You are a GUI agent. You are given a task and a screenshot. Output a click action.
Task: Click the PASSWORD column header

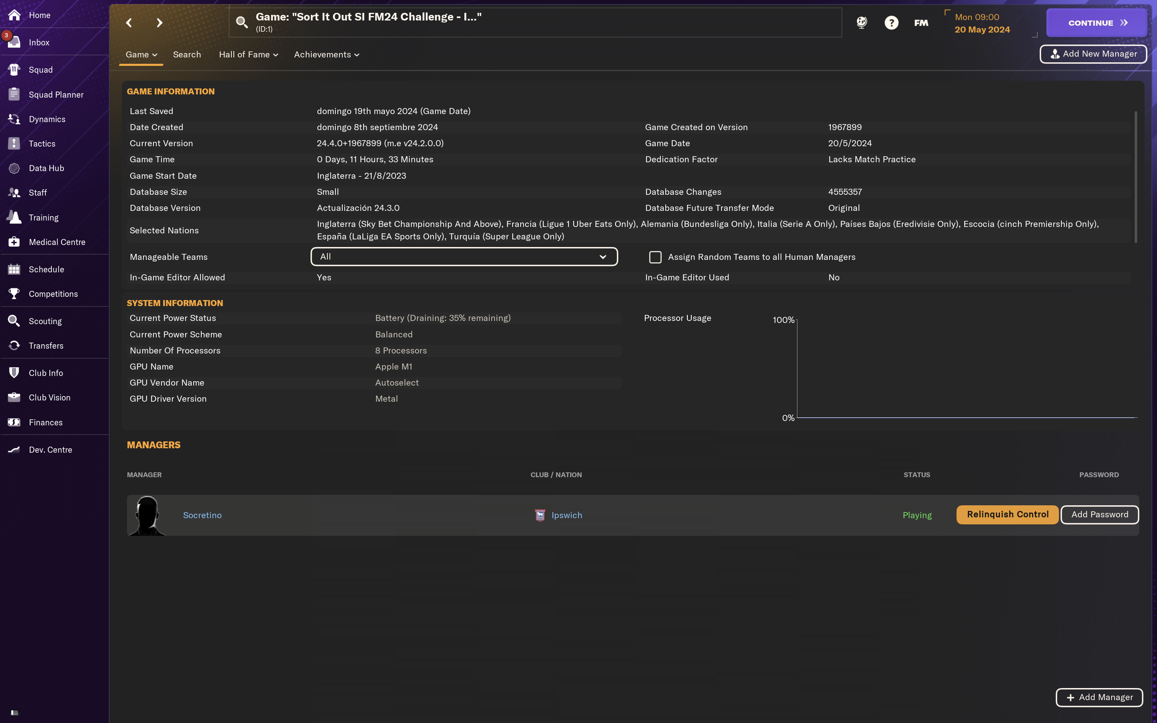click(1099, 475)
